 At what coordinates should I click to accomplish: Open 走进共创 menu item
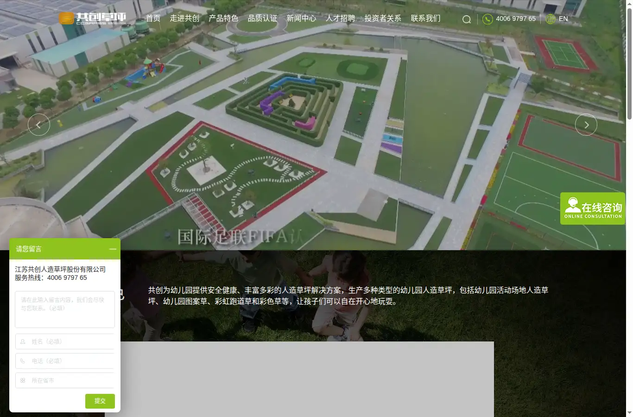pos(184,19)
